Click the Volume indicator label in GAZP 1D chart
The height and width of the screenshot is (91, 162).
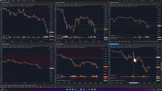(x=4, y=36)
